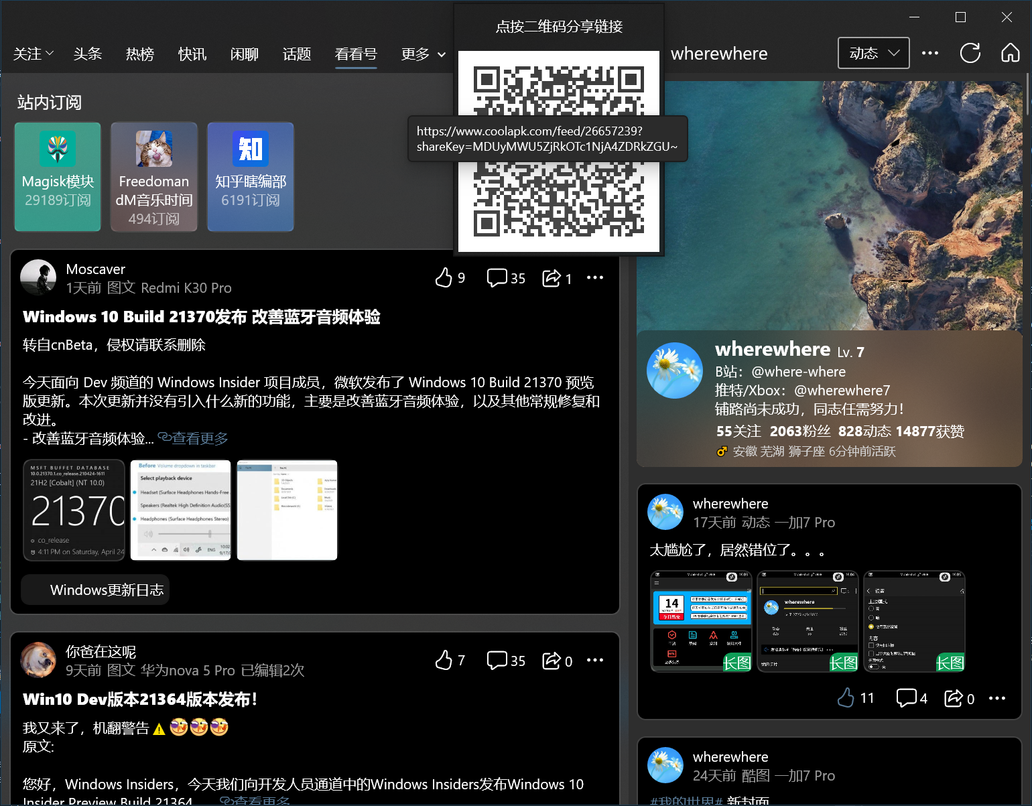Close the app window
1032x806 pixels.
click(x=1007, y=17)
